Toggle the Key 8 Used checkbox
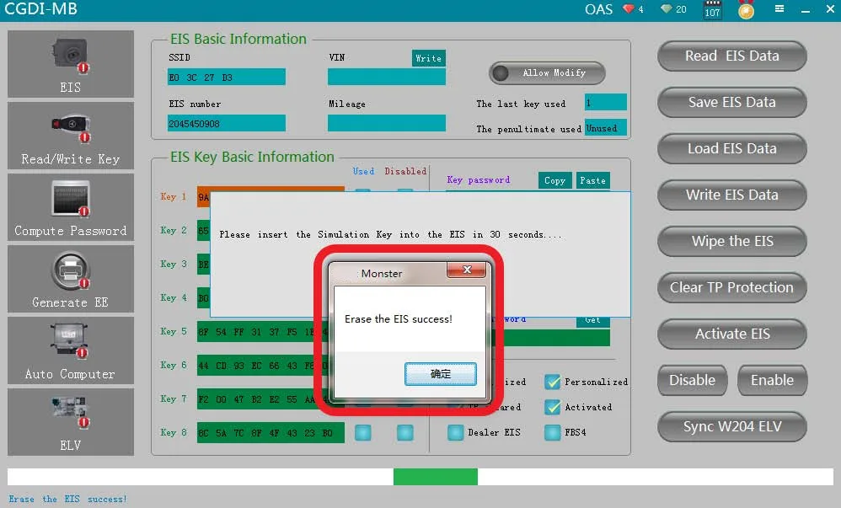 pos(363,432)
